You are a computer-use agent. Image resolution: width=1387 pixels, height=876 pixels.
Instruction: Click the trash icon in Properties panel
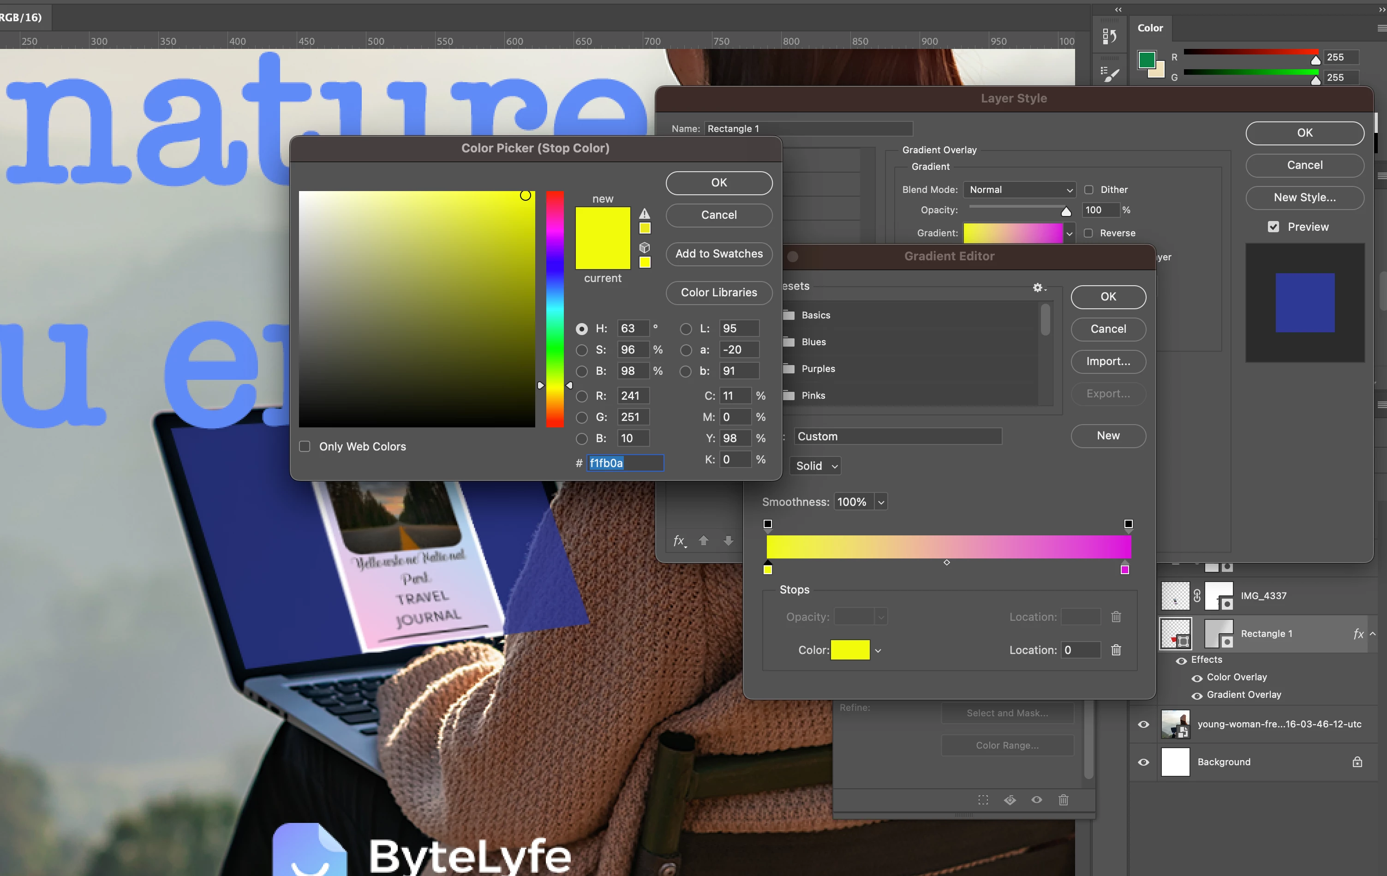pyautogui.click(x=1063, y=800)
